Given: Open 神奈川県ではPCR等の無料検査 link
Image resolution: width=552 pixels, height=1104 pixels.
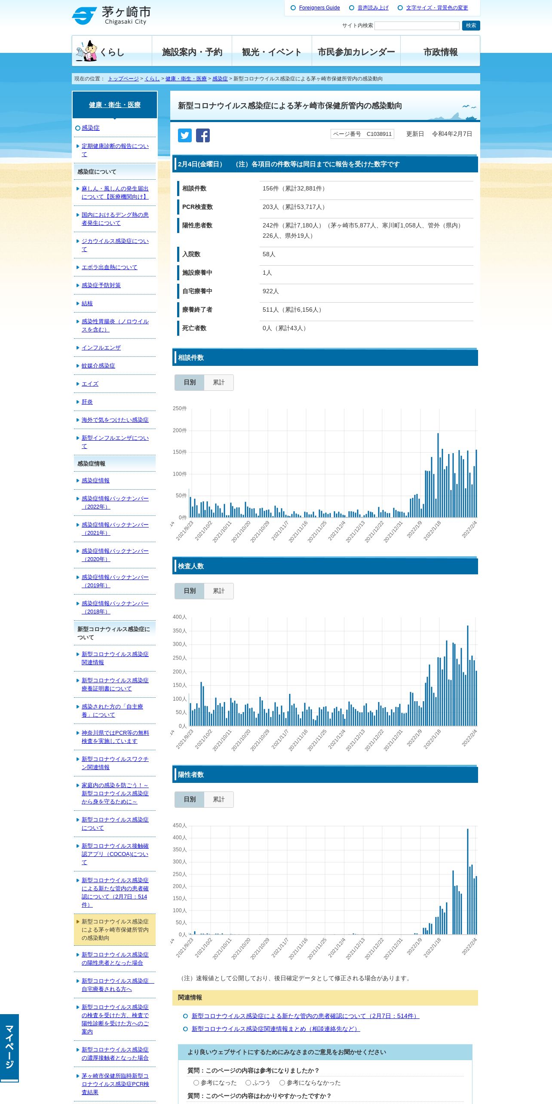Looking at the screenshot, I should pyautogui.click(x=115, y=737).
